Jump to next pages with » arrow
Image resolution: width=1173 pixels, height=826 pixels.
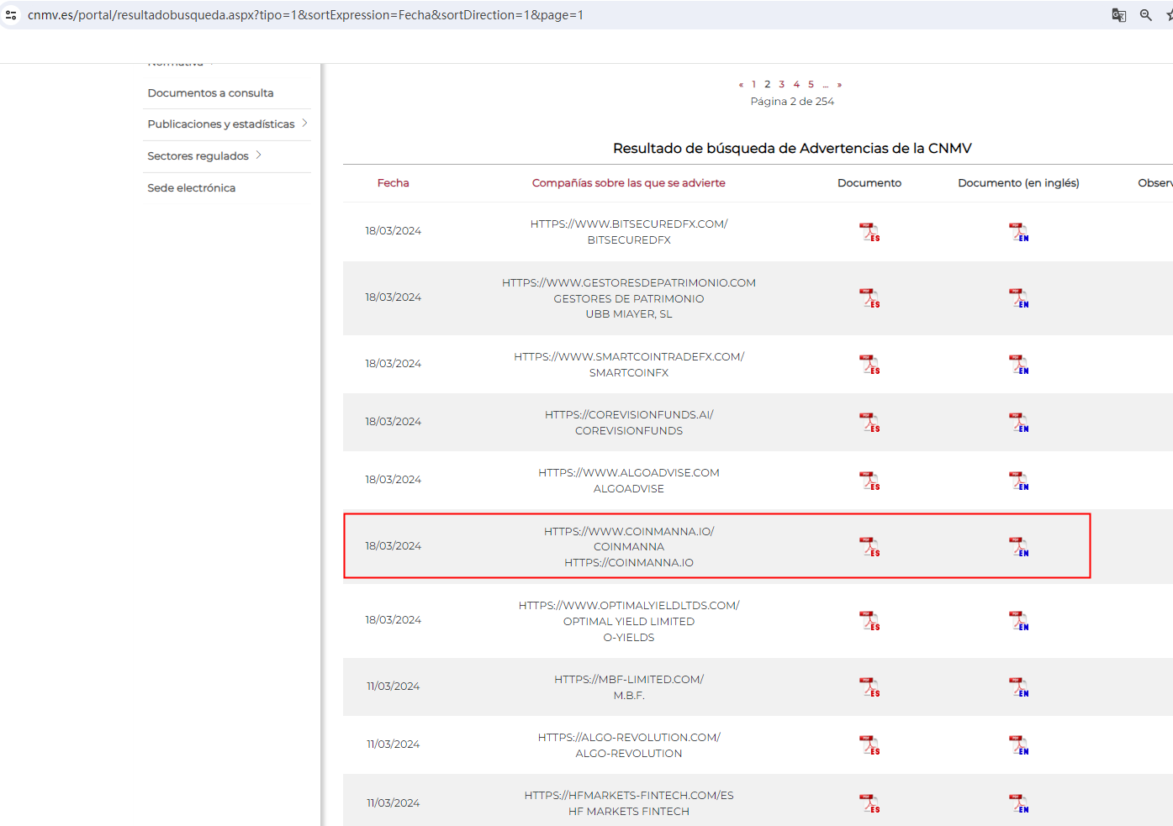tap(839, 84)
